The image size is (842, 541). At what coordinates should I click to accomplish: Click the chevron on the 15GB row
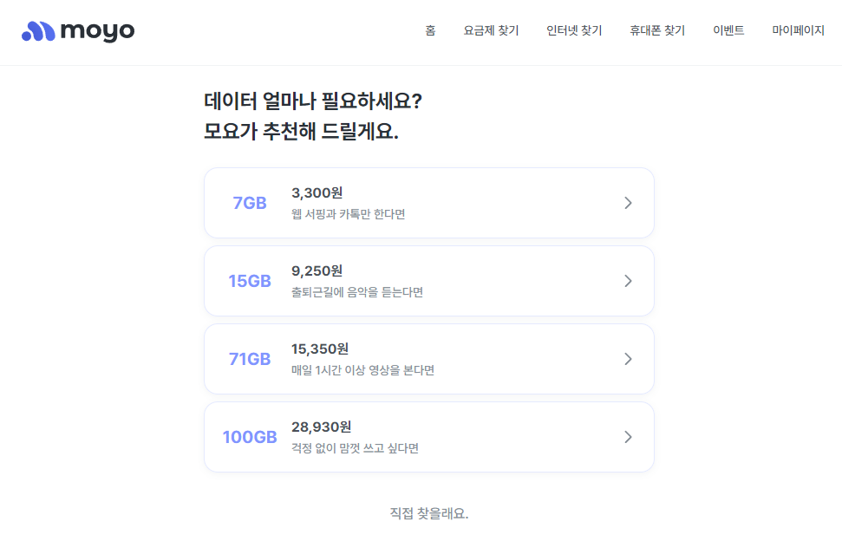(628, 280)
